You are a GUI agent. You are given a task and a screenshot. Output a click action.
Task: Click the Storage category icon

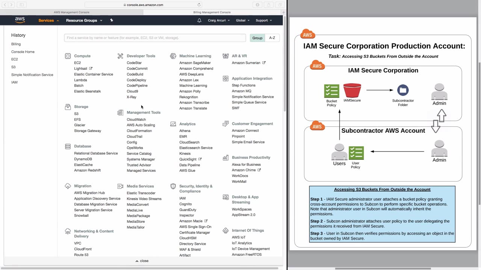coord(68,107)
